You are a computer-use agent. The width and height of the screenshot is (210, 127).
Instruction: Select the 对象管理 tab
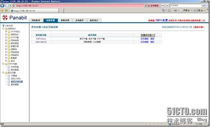51,20
